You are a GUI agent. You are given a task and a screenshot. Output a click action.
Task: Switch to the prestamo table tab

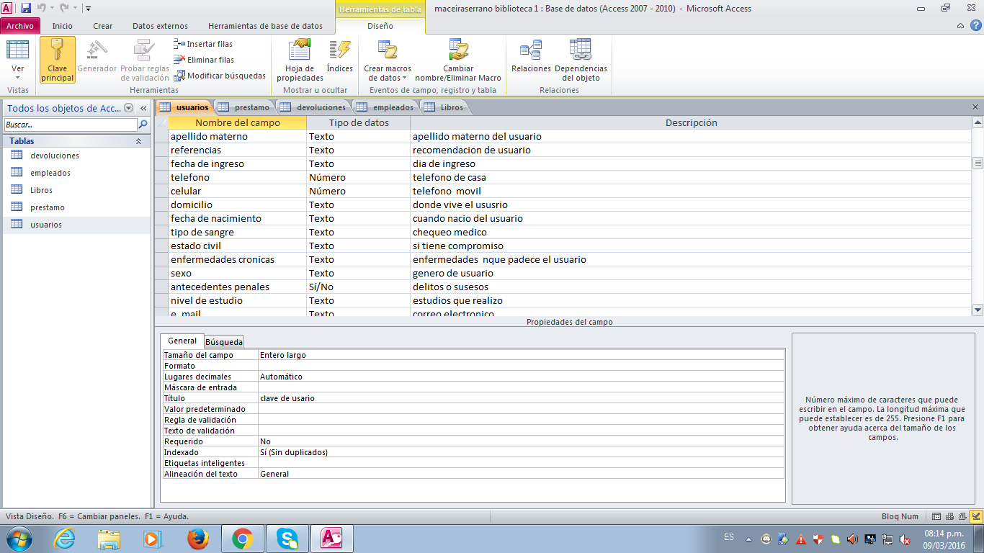[x=244, y=107]
